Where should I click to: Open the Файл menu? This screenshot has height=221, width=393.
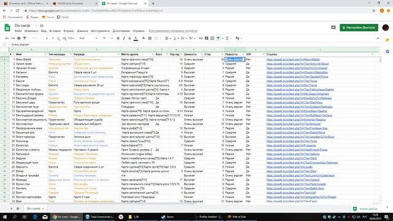coord(18,31)
